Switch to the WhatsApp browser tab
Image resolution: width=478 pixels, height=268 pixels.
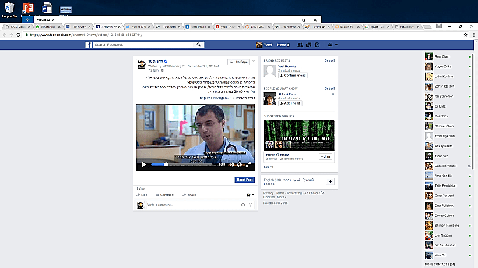pyautogui.click(x=47, y=27)
